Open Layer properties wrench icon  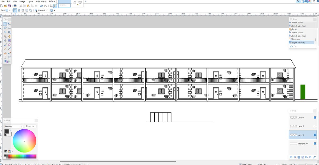tap(314, 157)
